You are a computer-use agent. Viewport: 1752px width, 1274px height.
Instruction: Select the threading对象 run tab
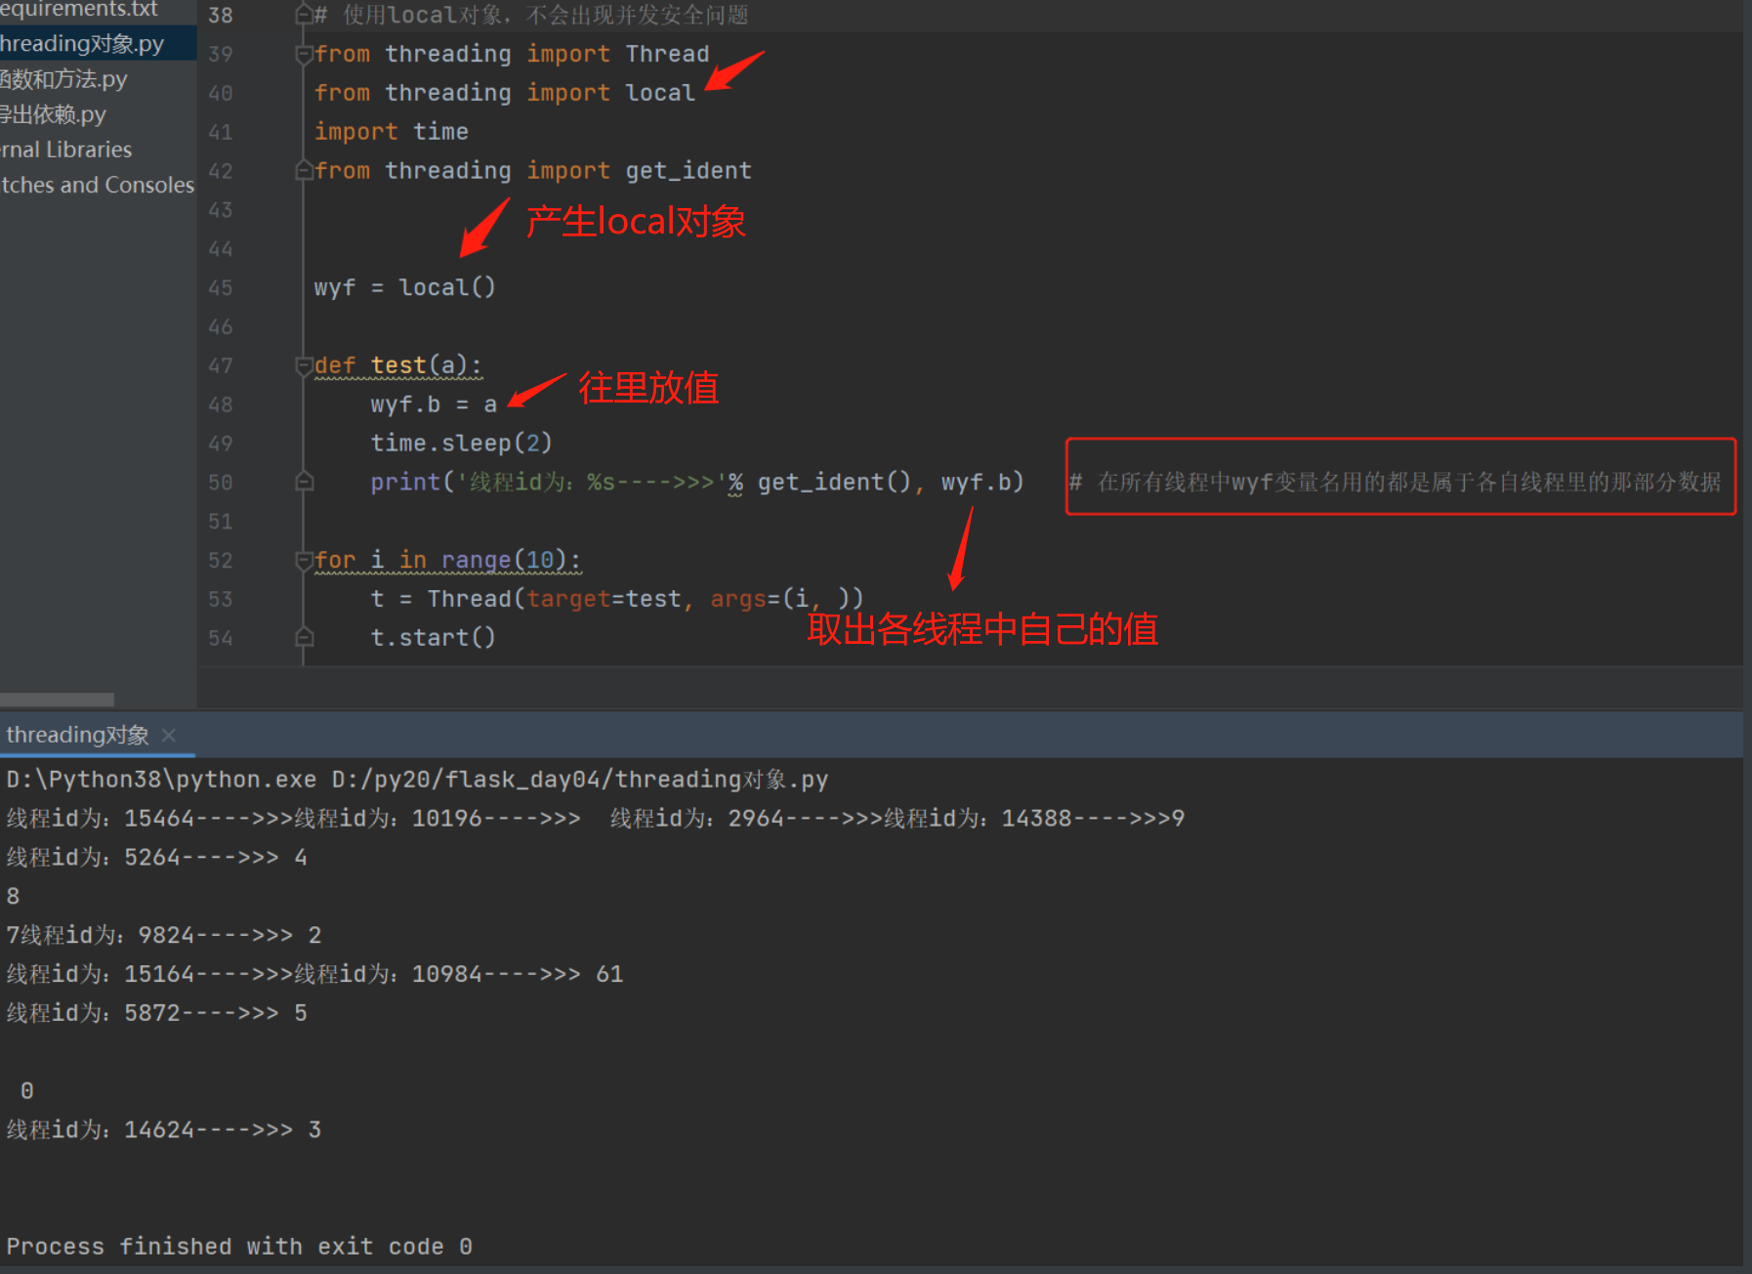[x=77, y=735]
